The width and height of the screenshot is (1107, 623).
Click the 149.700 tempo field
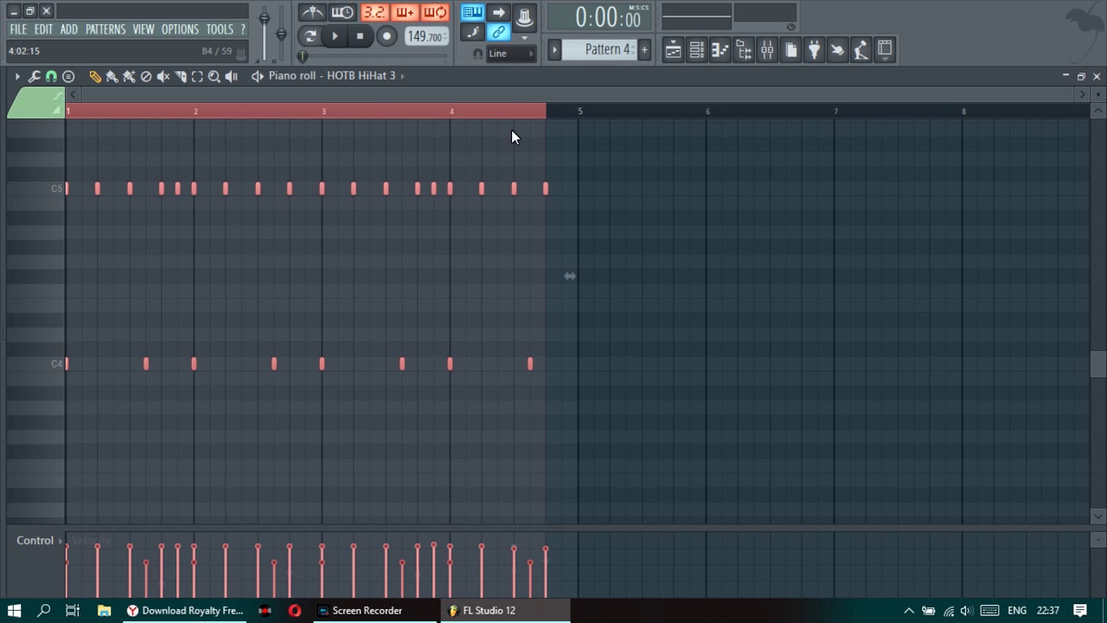point(426,36)
